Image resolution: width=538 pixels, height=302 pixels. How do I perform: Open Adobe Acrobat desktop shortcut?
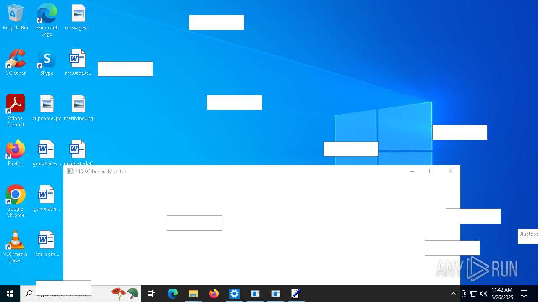[x=16, y=111]
